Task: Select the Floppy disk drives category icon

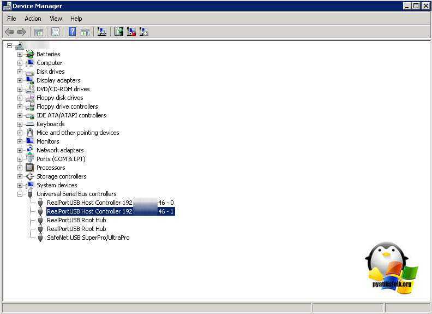Action: click(30, 98)
